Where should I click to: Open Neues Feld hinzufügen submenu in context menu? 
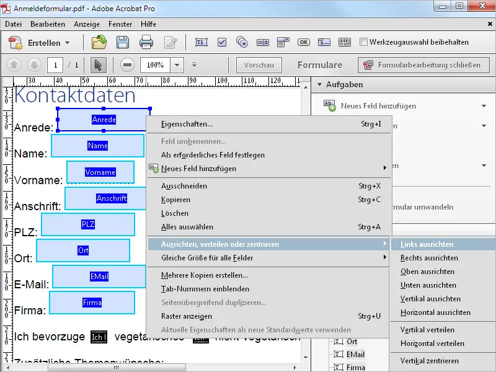tap(270, 168)
